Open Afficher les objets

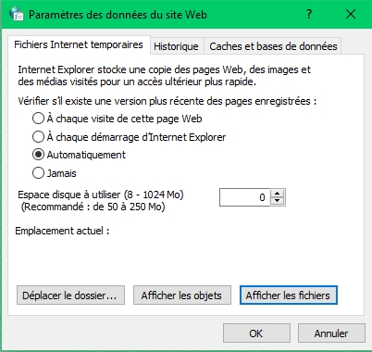point(182,295)
